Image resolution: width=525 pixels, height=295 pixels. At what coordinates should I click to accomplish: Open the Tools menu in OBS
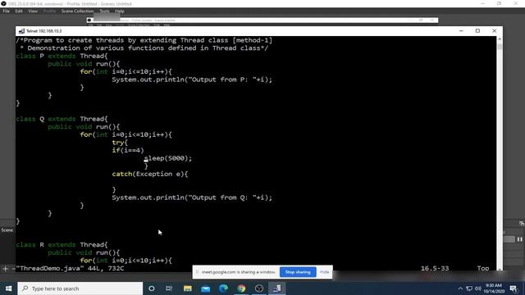coord(104,11)
